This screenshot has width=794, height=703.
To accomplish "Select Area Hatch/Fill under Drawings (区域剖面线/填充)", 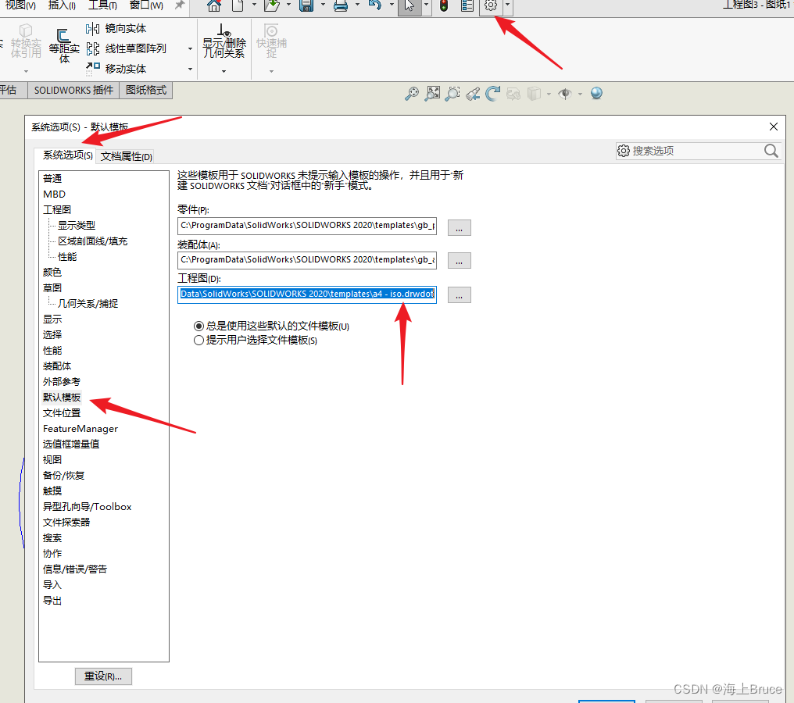I will click(x=93, y=241).
